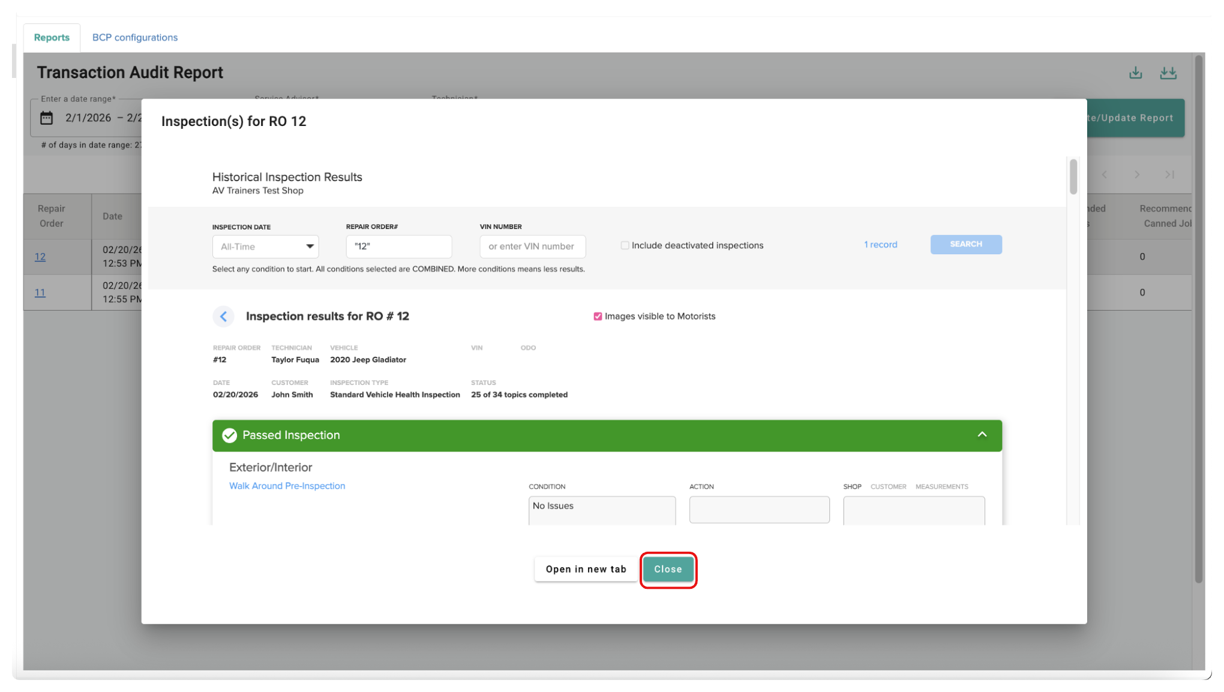Click the VIN number input field
1224x692 pixels.
pos(533,246)
